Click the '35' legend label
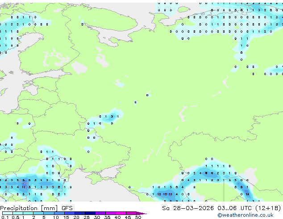The height and width of the screenshot is (219, 283). [107, 217]
